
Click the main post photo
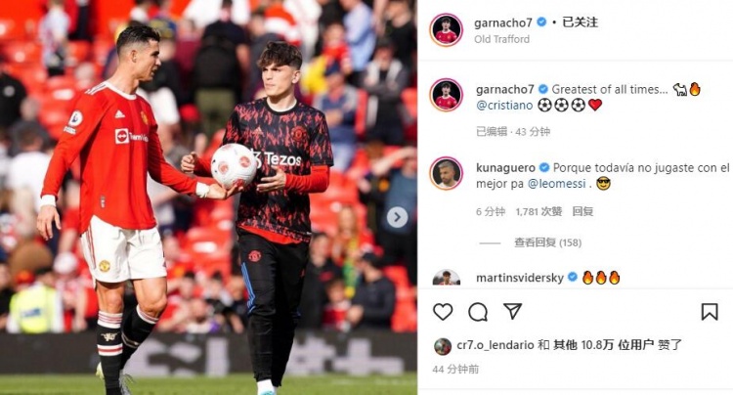[208, 197]
